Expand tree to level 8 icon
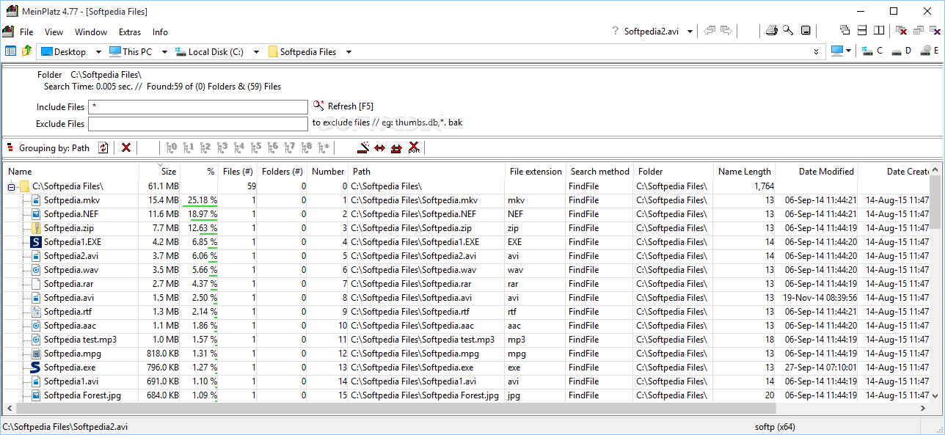The image size is (945, 435). coord(307,147)
